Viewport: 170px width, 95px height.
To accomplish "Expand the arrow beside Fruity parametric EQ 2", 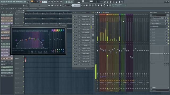I will [151, 18].
